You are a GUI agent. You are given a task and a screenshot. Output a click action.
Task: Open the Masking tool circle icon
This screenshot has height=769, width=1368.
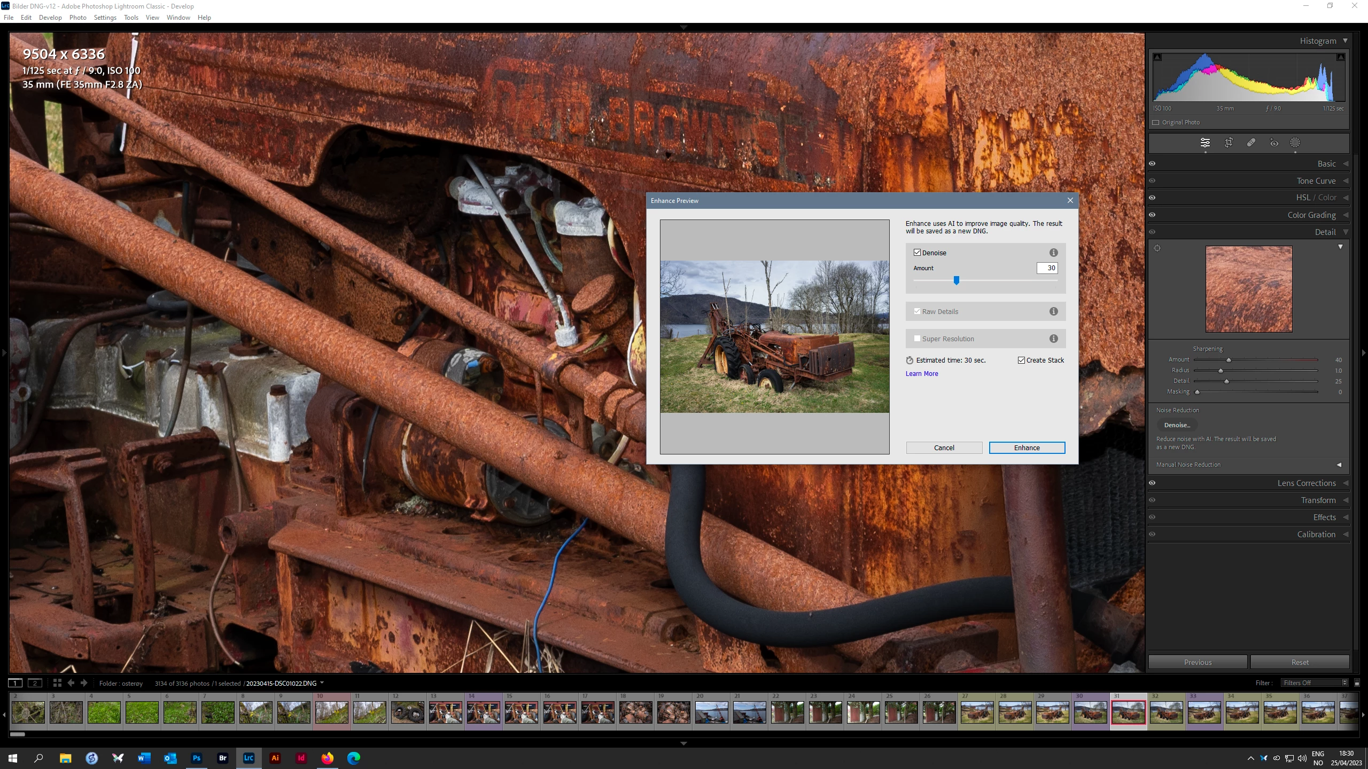[1295, 143]
